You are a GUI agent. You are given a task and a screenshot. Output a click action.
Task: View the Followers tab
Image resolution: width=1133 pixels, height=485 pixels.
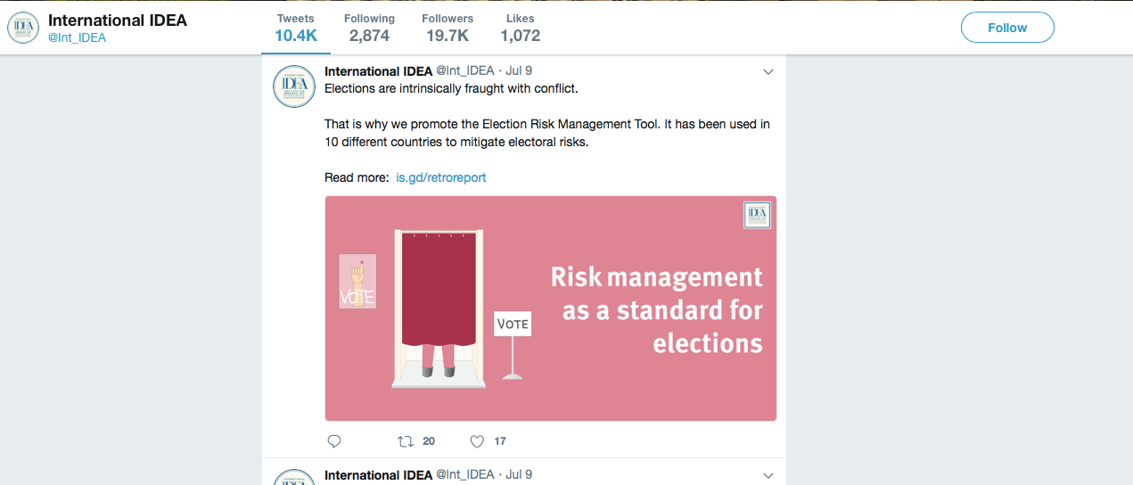point(447,28)
